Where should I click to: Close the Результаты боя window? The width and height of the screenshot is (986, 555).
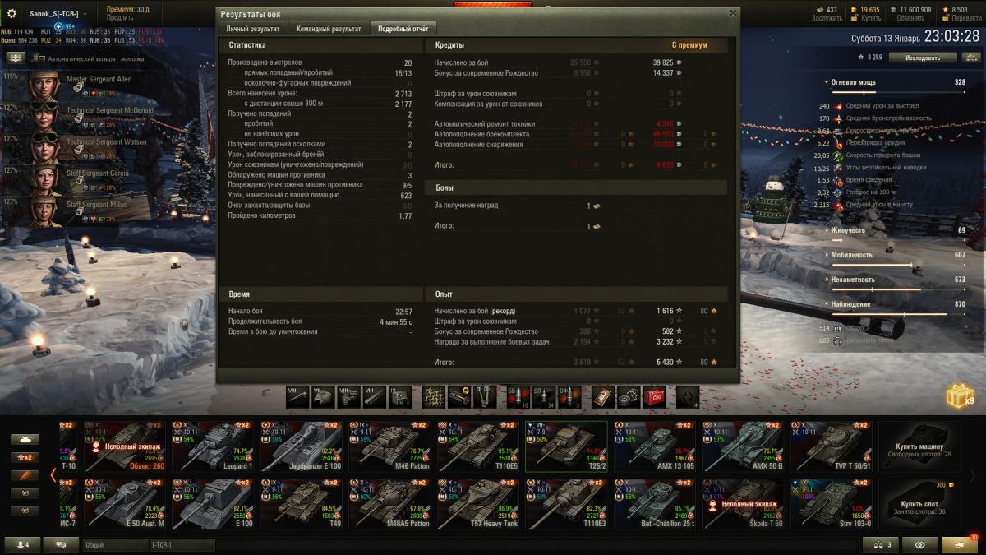(733, 13)
